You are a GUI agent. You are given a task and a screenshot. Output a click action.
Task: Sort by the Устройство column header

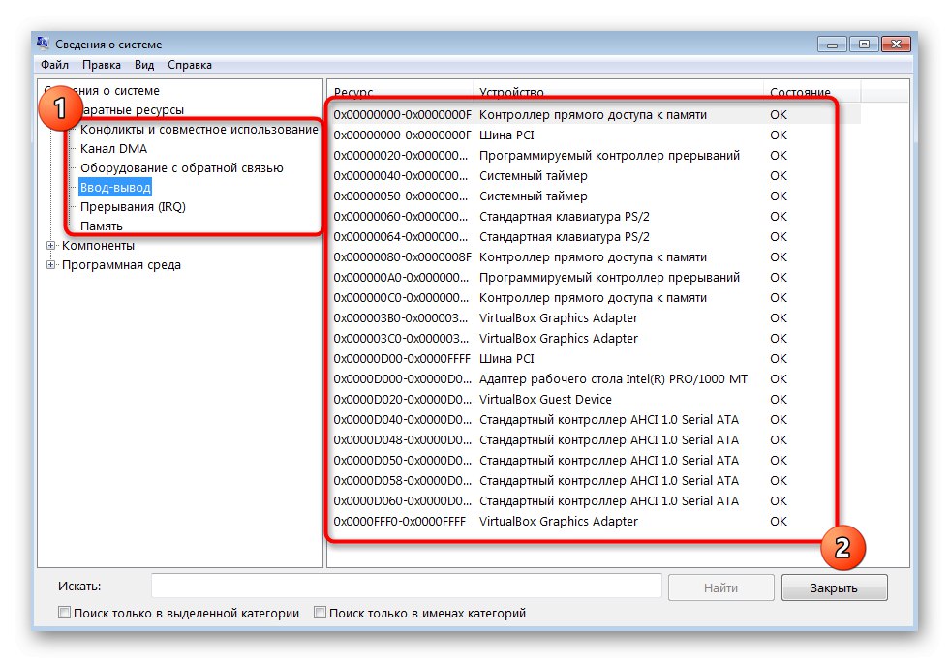618,92
